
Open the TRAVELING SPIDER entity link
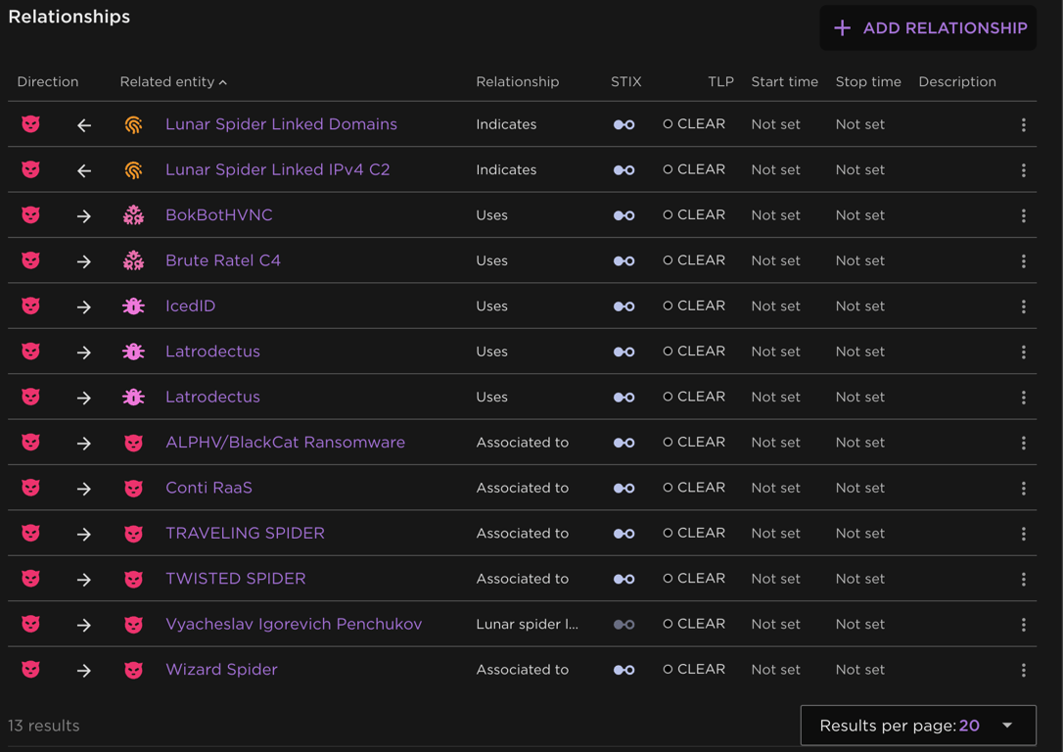click(245, 534)
